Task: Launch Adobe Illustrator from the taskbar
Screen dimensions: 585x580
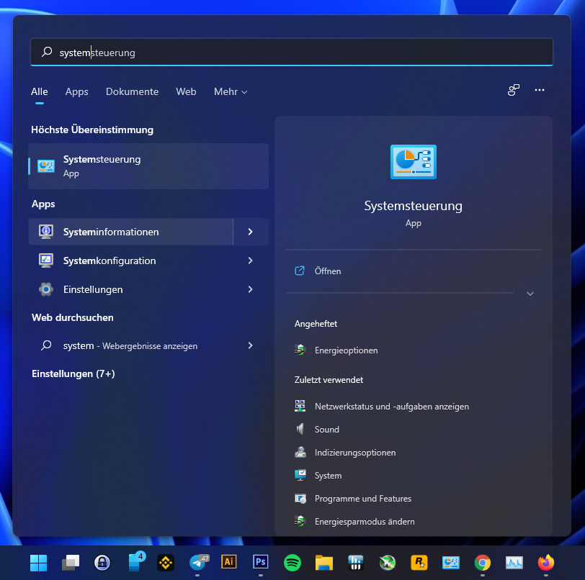Action: 229,562
